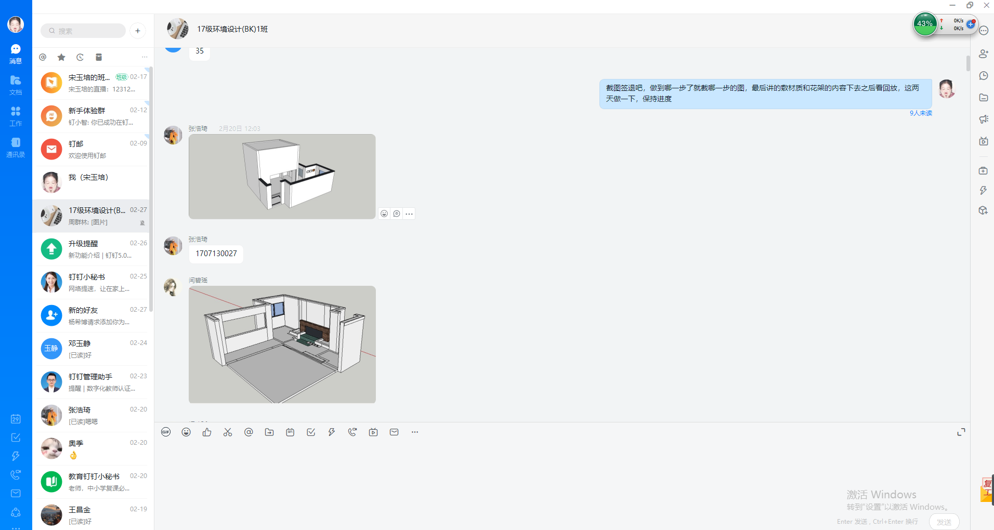Click the GIF icon in message toolbar

tap(166, 432)
